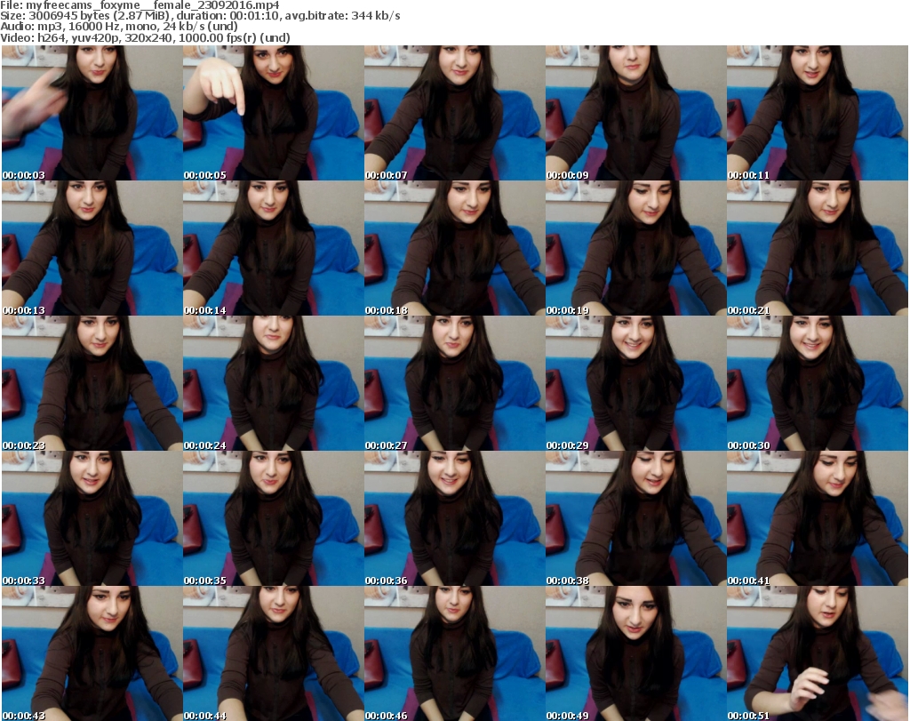Pick the frame marked 00:00:30
Screen dimensions: 910x721
(x=818, y=383)
